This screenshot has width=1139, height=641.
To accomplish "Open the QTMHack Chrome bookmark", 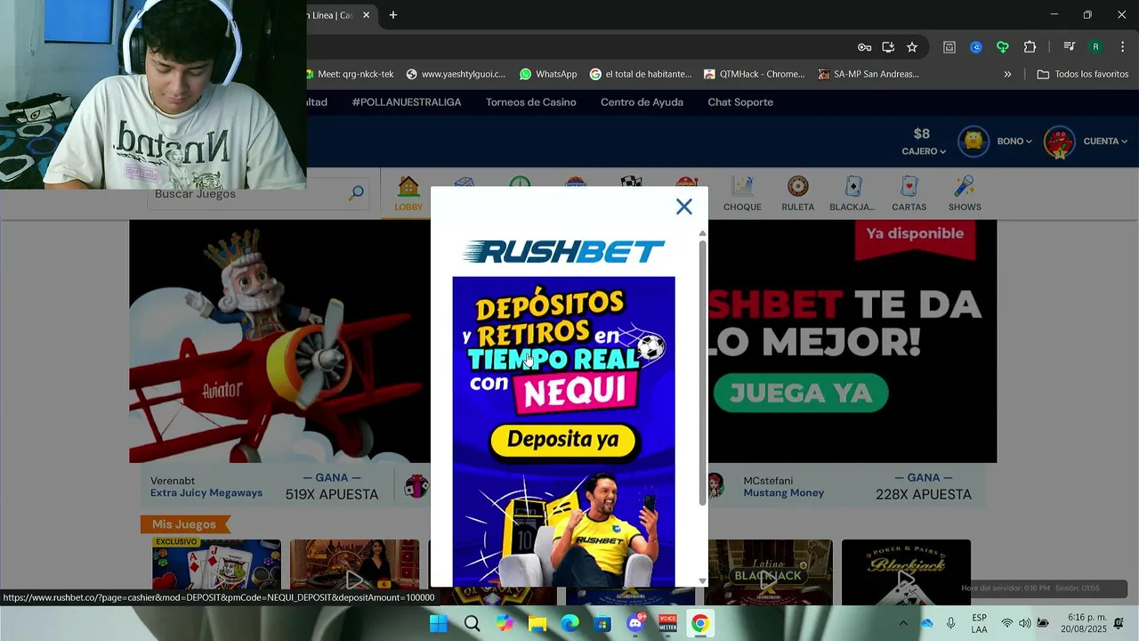I will click(x=755, y=74).
